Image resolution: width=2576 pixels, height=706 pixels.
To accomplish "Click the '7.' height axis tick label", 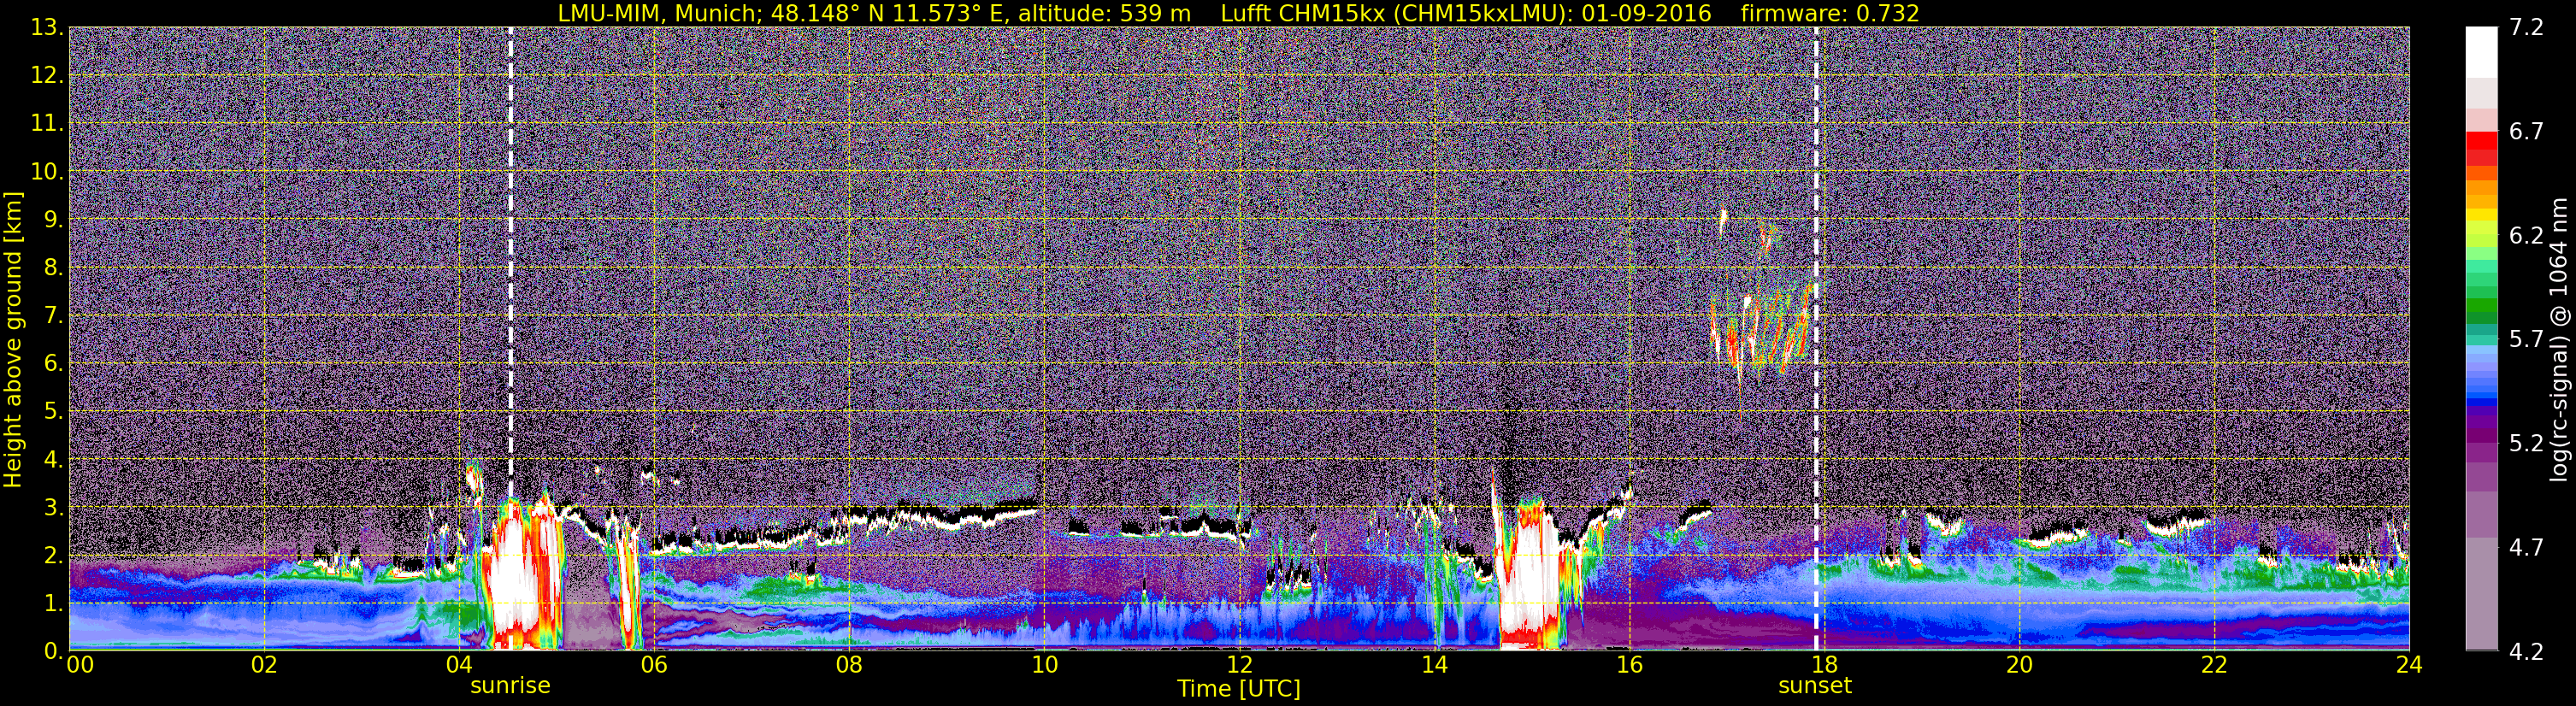I will tap(53, 315).
